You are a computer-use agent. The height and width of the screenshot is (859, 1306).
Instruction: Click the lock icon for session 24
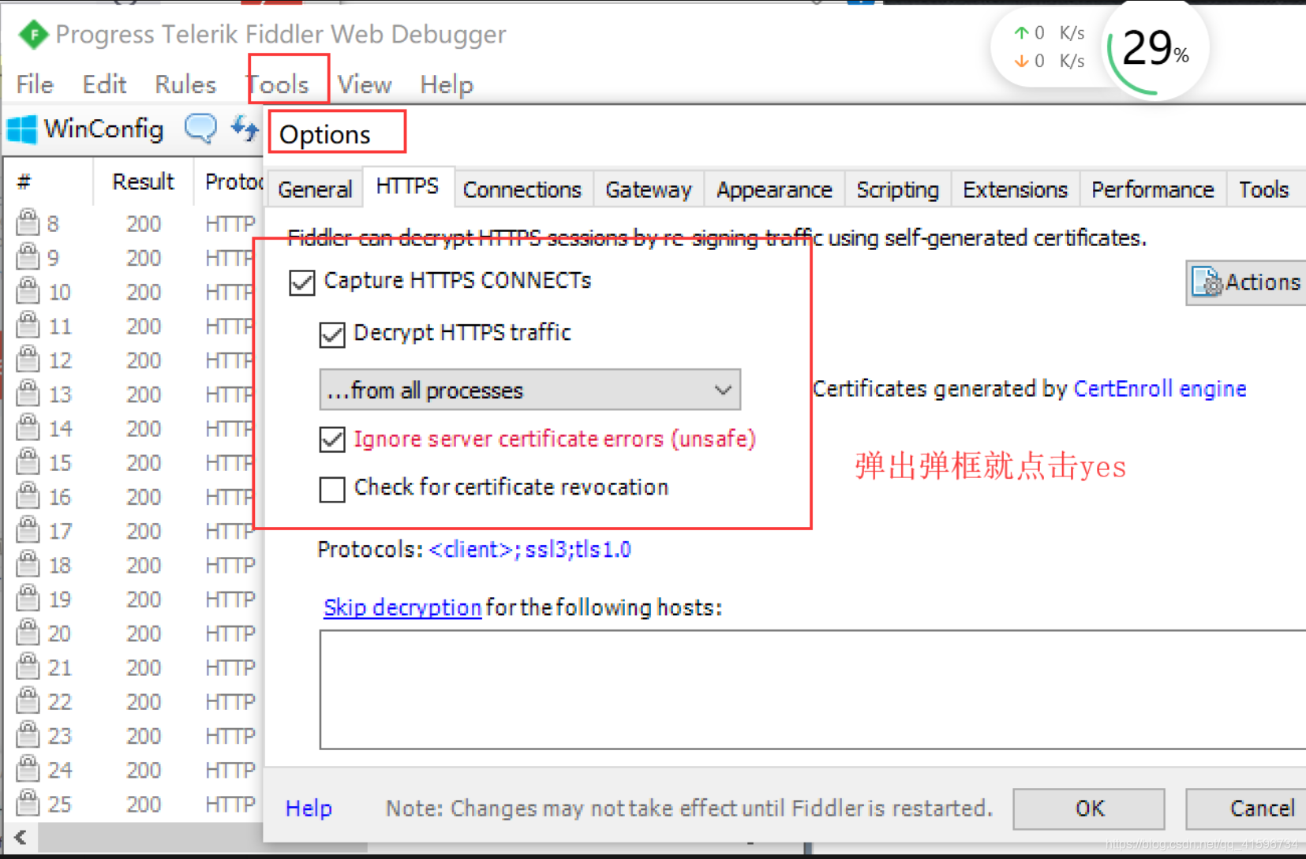pos(28,769)
